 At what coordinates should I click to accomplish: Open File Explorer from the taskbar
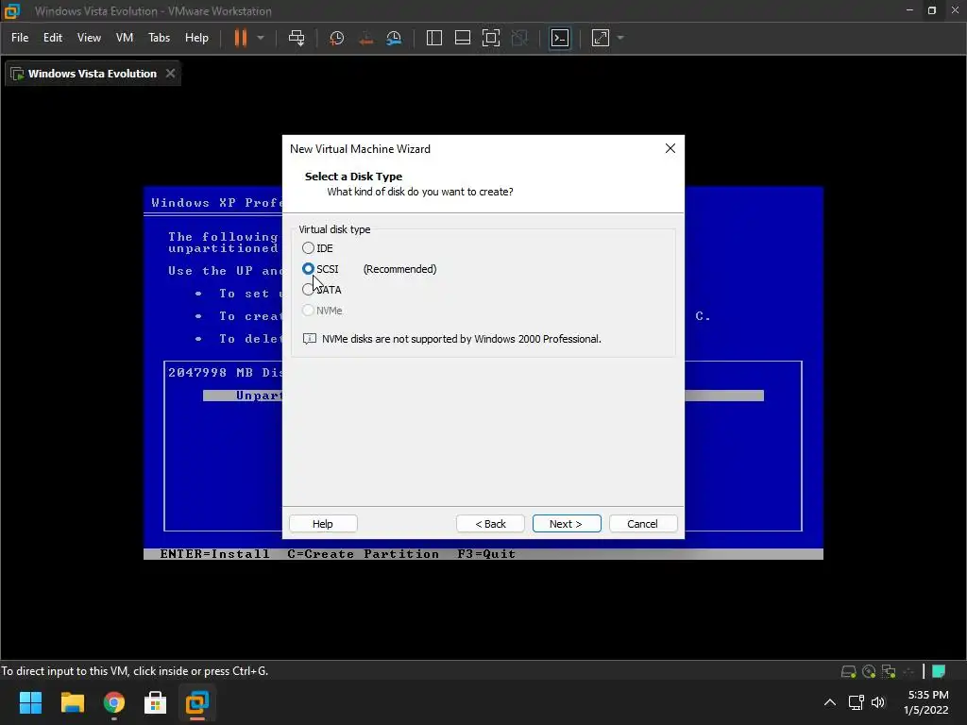[72, 702]
